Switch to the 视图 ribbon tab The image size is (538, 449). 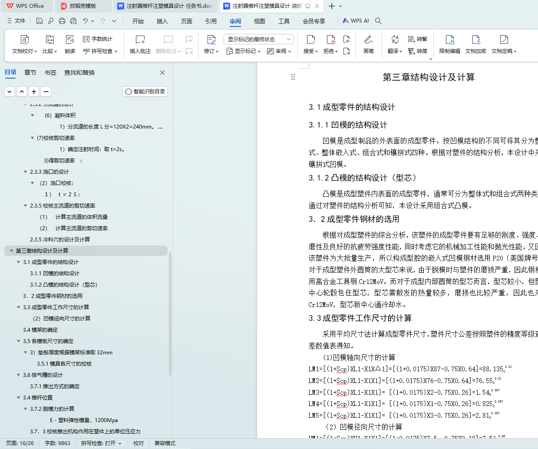coord(260,21)
